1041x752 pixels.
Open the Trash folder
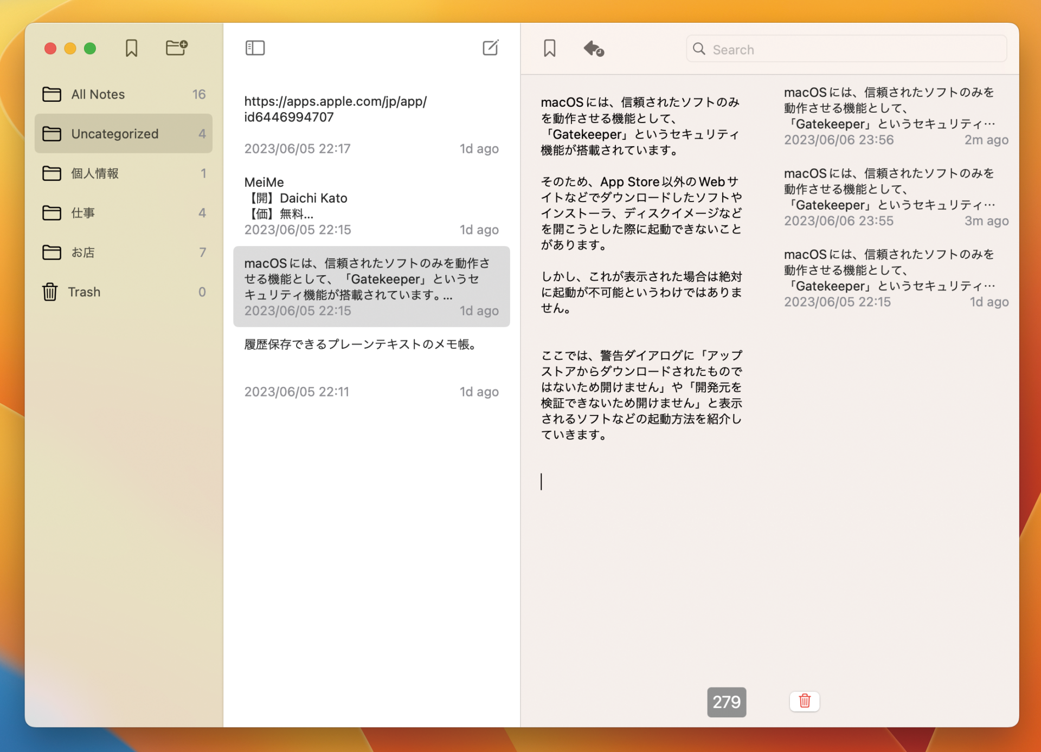pos(124,292)
